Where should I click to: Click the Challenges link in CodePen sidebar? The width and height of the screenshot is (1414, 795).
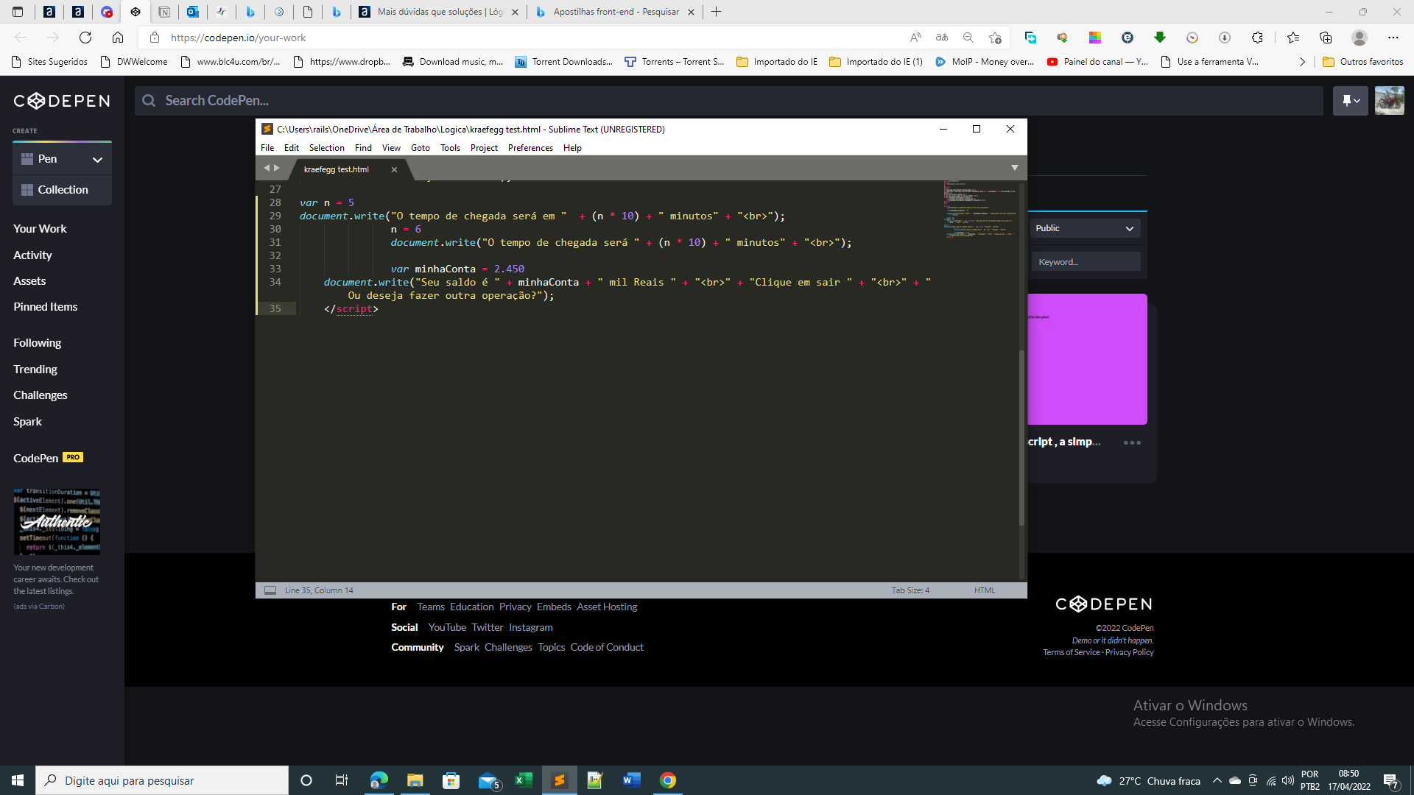click(x=40, y=394)
